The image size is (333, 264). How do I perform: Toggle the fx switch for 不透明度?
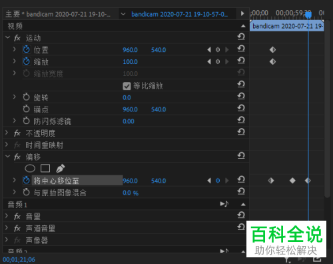pyautogui.click(x=17, y=133)
